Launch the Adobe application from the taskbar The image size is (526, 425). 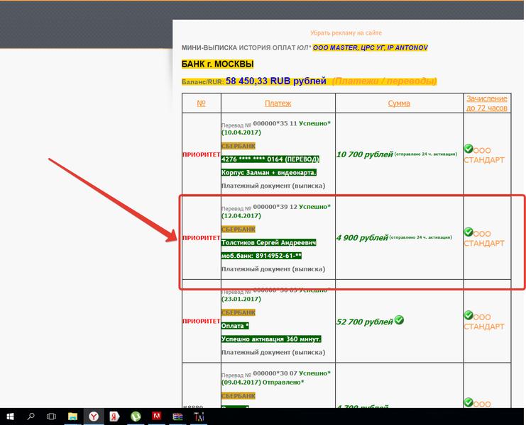(x=156, y=416)
